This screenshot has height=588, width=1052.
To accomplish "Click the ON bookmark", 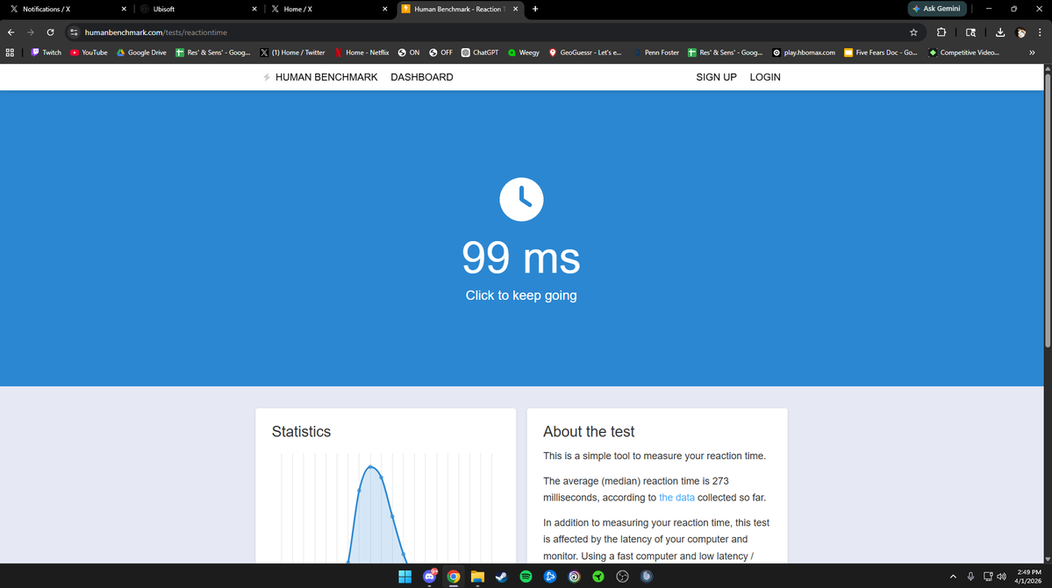I will click(x=409, y=53).
